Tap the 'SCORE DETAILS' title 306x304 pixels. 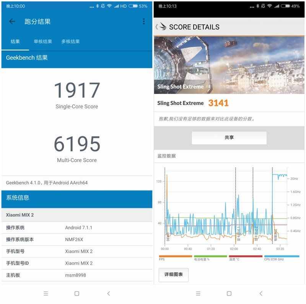click(194, 27)
